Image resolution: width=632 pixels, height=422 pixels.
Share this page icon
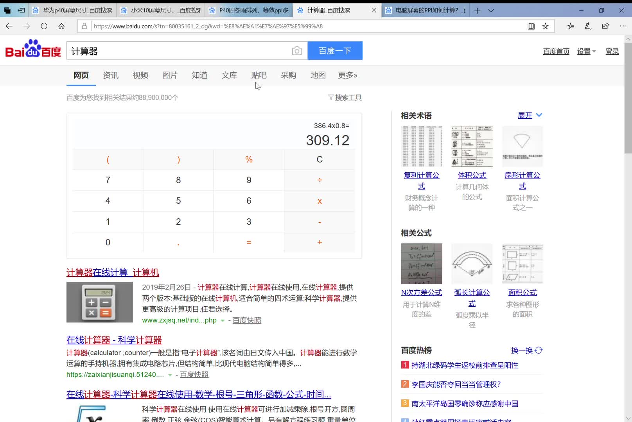coord(605,26)
